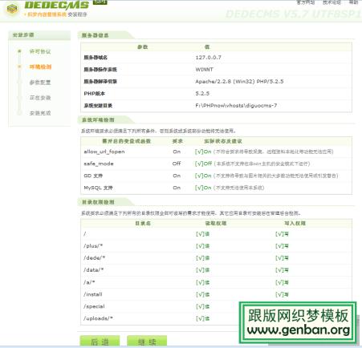The width and height of the screenshot is (362, 348).
Task: Click the /a/* directory name
Action: pos(89,282)
